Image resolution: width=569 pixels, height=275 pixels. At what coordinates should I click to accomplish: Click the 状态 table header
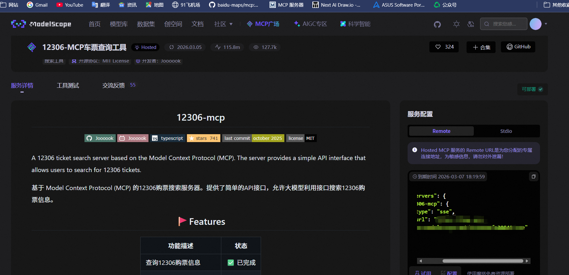point(241,246)
